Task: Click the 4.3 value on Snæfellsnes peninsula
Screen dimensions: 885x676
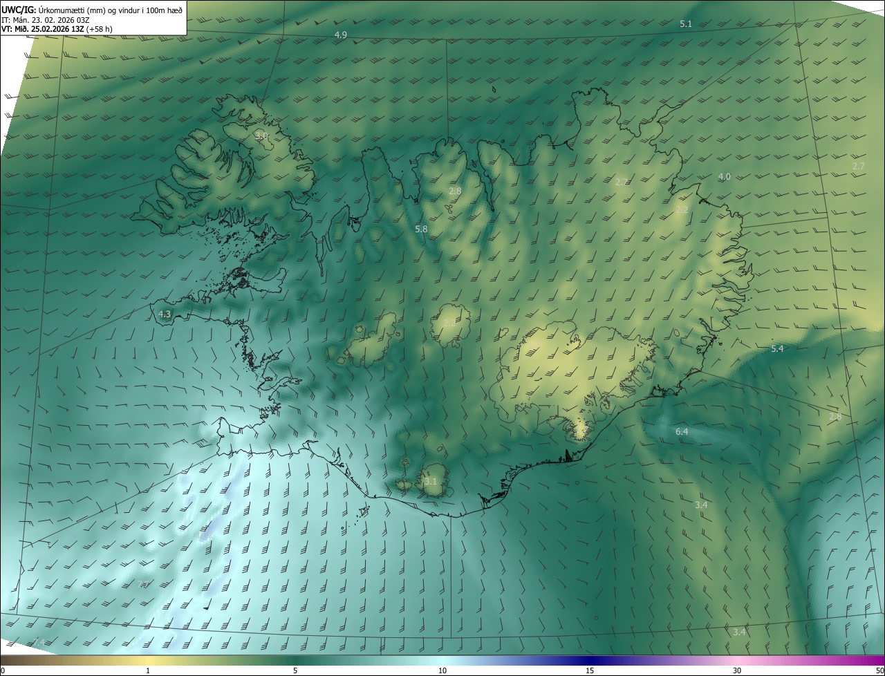Action: (x=165, y=314)
